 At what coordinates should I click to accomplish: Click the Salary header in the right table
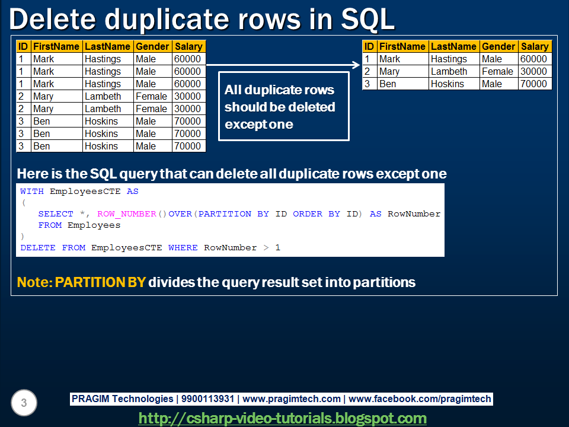535,46
